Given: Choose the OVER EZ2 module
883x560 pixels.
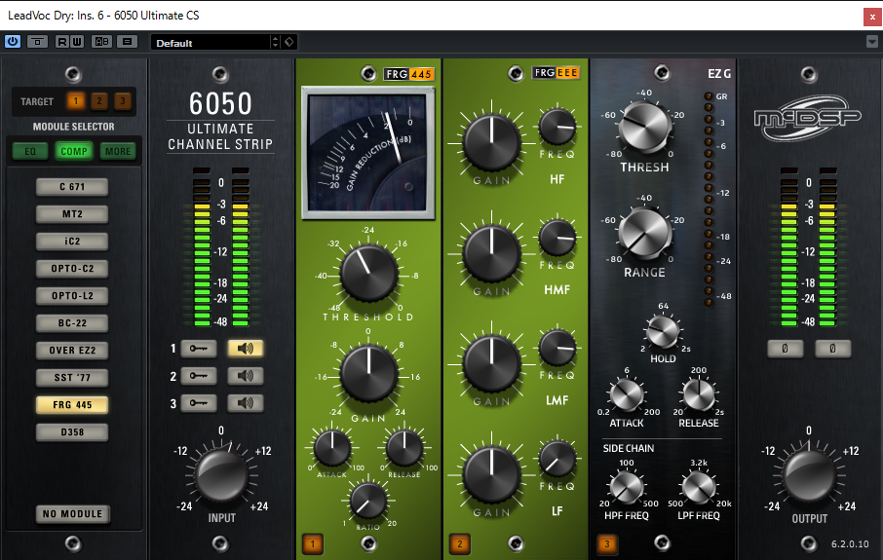Looking at the screenshot, I should click(72, 350).
